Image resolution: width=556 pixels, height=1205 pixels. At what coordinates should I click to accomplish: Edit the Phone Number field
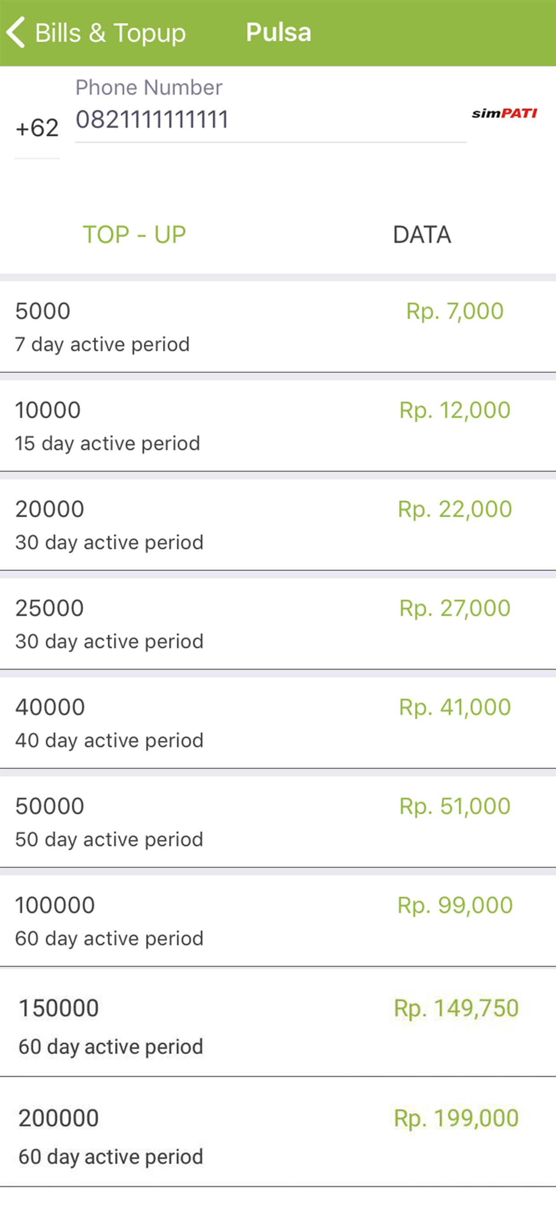coord(270,120)
